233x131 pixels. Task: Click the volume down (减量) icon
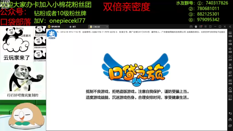pos(230,50)
